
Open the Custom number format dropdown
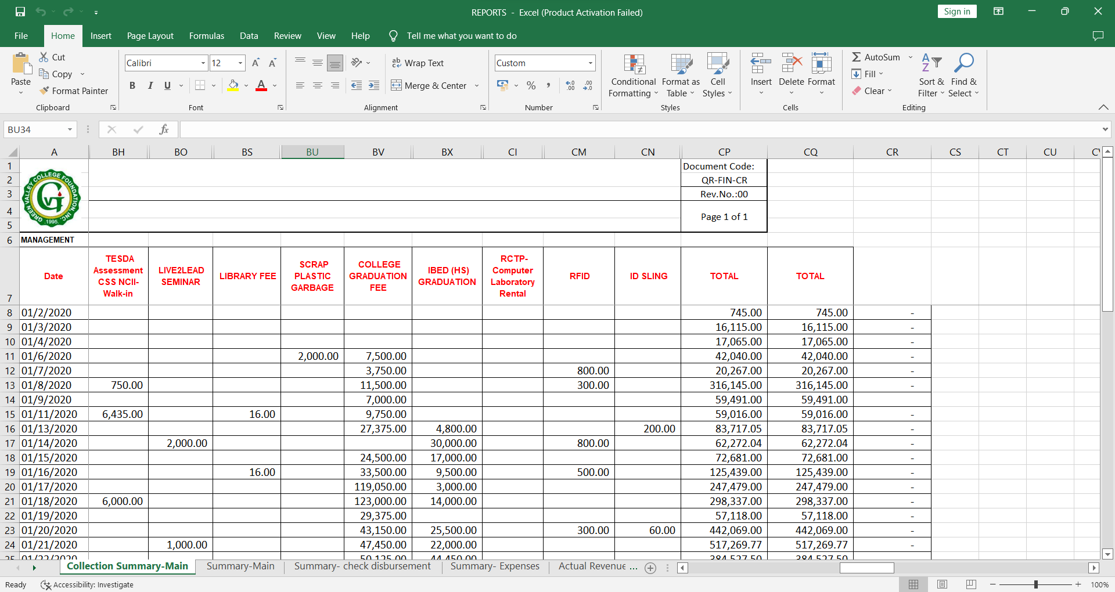[x=591, y=63]
